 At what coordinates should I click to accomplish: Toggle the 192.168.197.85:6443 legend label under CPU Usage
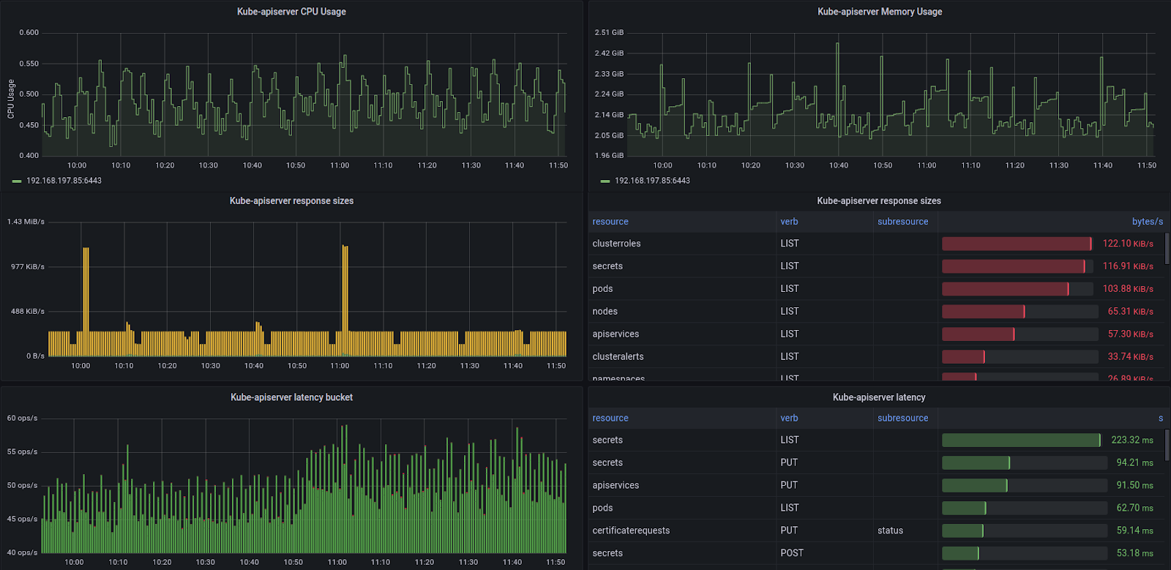coord(64,181)
